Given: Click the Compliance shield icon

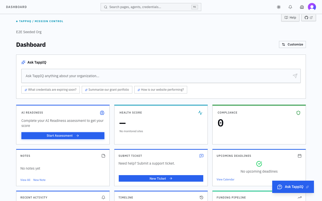Looking at the screenshot, I should [298, 113].
